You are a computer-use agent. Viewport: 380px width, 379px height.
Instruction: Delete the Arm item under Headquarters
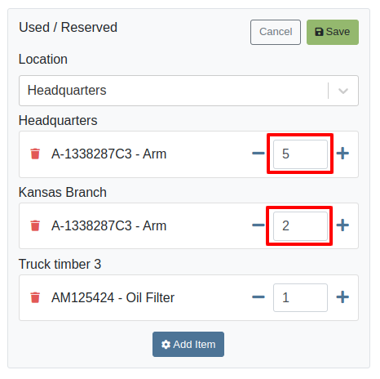35,154
